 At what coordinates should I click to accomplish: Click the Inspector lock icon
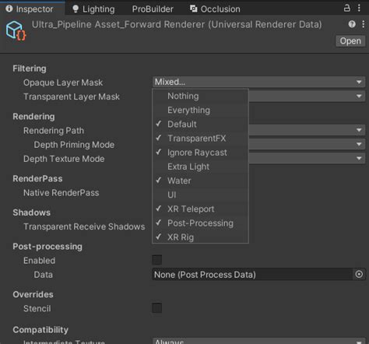[x=347, y=9]
